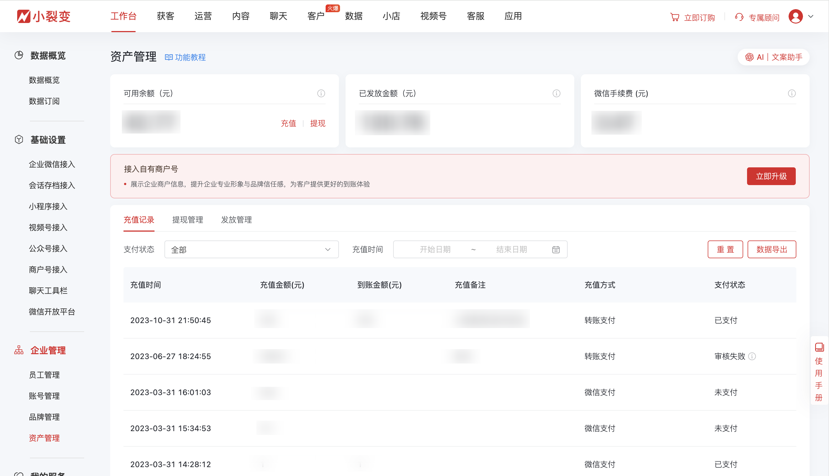Click the 立即升级 button
This screenshot has width=829, height=476.
[x=771, y=176]
